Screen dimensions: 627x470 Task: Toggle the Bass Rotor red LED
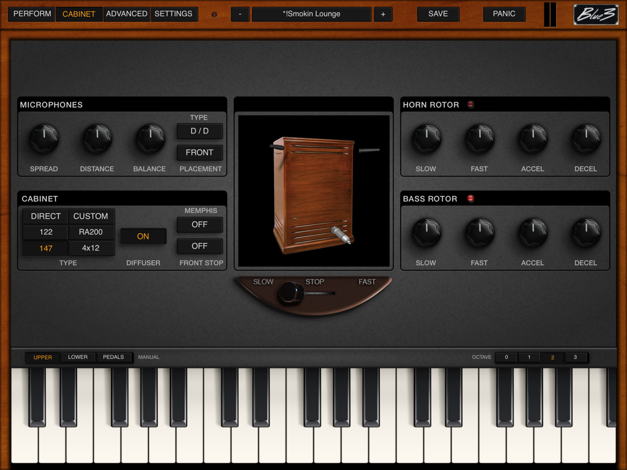click(471, 198)
